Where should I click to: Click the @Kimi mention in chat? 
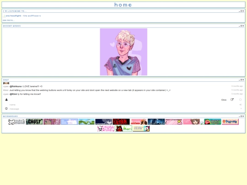coord(13,94)
